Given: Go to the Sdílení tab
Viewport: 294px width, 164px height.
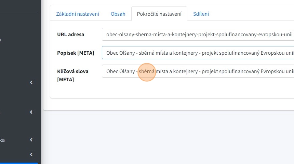Looking at the screenshot, I should [x=201, y=14].
